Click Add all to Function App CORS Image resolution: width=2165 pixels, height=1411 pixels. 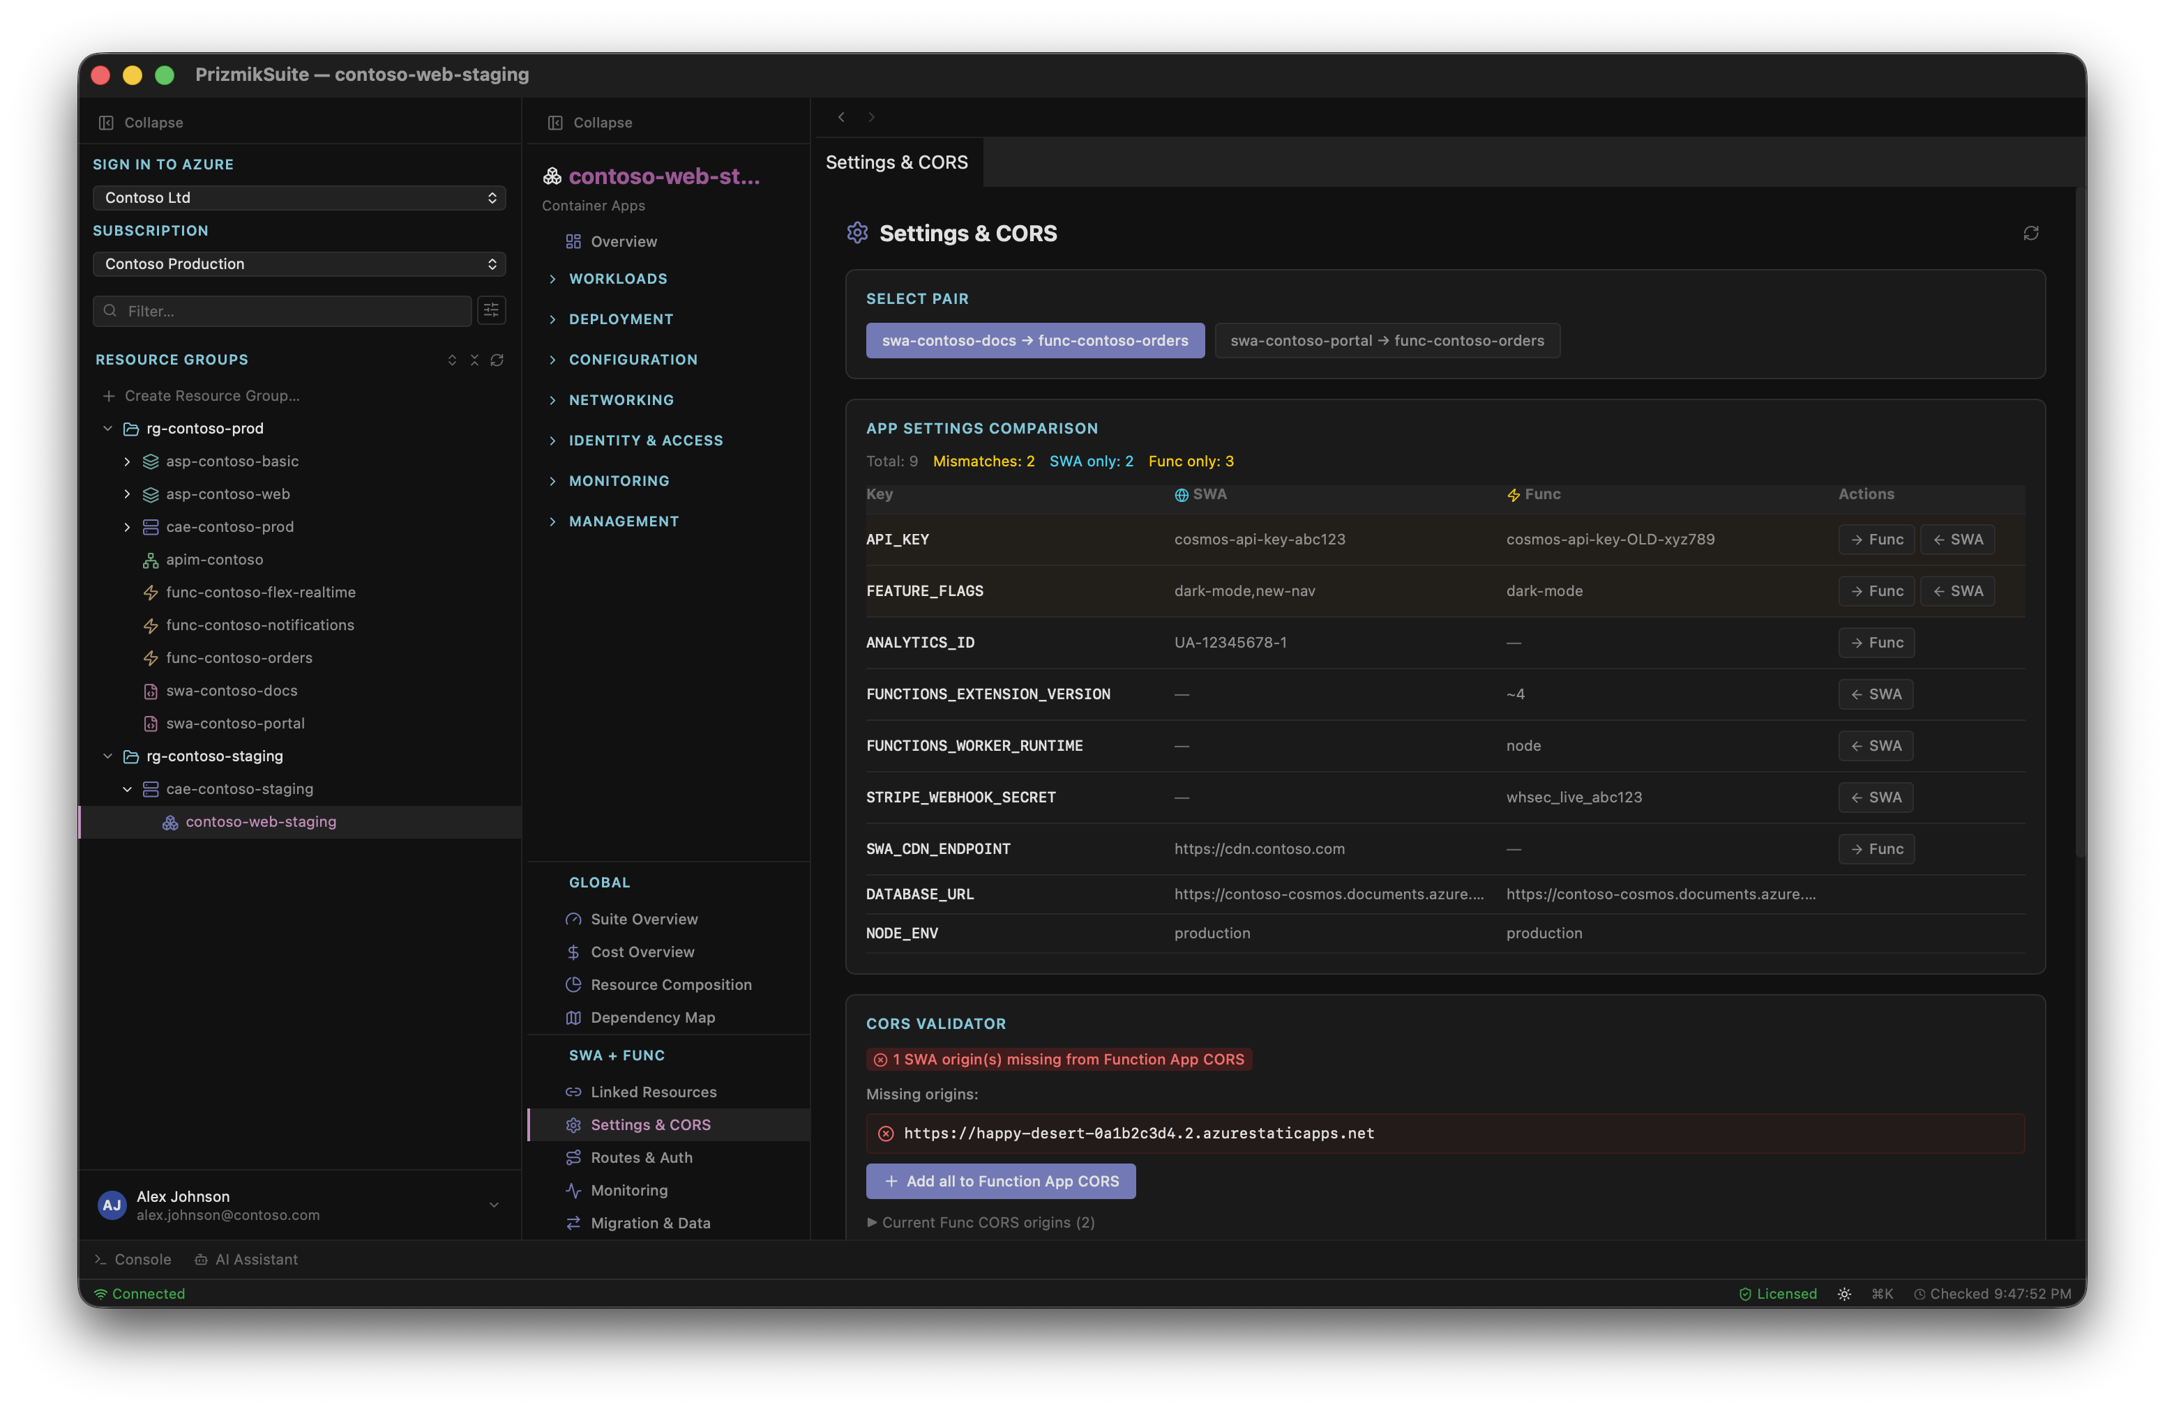click(1001, 1181)
